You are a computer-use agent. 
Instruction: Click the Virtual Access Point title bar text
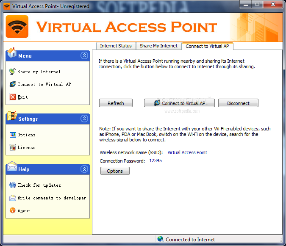51,6
